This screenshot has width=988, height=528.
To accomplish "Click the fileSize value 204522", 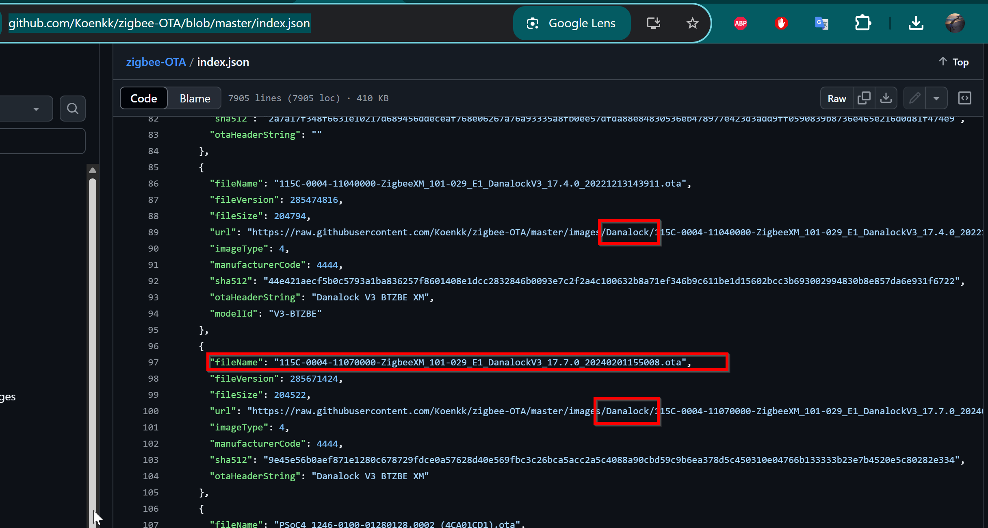I will (x=290, y=395).
